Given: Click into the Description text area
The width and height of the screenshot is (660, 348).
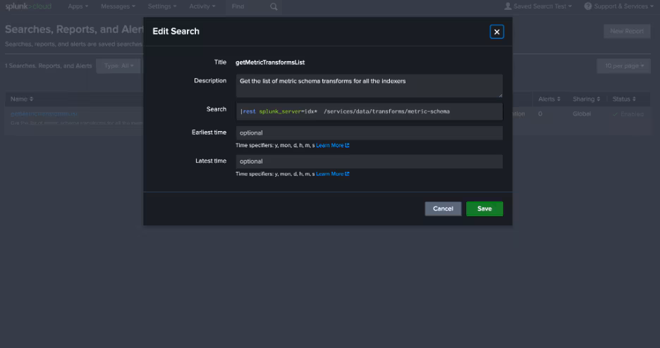Looking at the screenshot, I should coord(369,85).
